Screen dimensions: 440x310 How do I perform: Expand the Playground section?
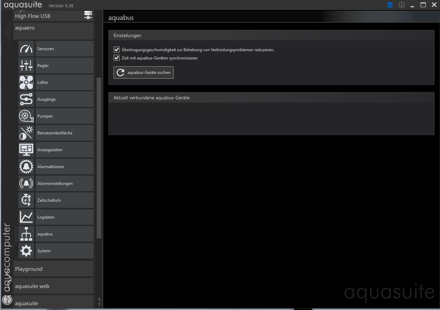(53, 269)
